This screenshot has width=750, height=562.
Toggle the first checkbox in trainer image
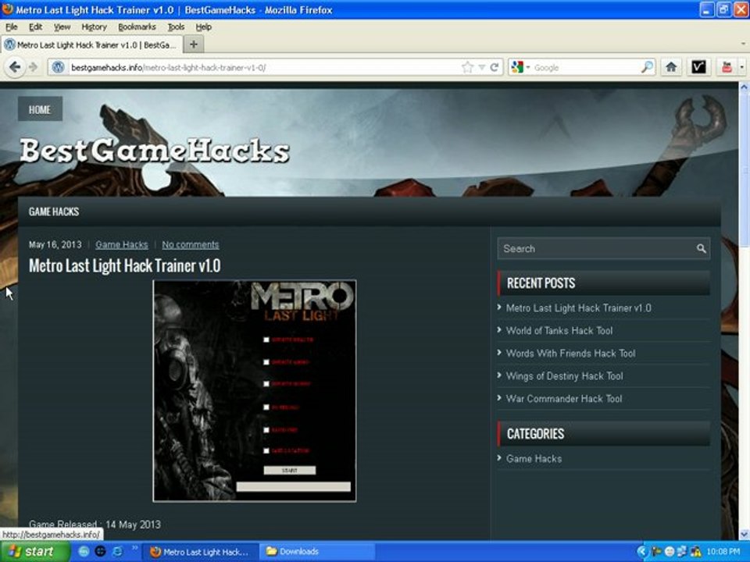[x=266, y=340]
